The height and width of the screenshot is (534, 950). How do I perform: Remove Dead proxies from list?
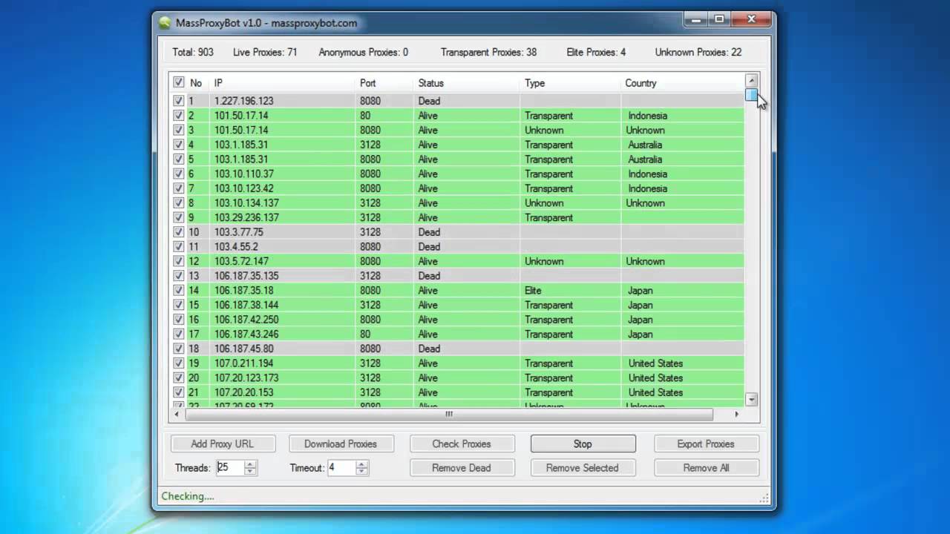tap(462, 468)
